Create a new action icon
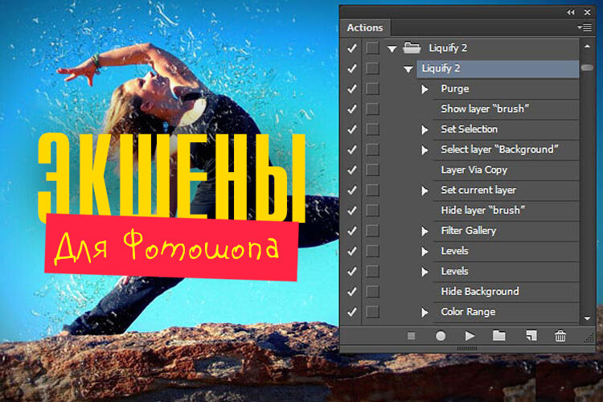603x402 pixels. pyautogui.click(x=531, y=336)
